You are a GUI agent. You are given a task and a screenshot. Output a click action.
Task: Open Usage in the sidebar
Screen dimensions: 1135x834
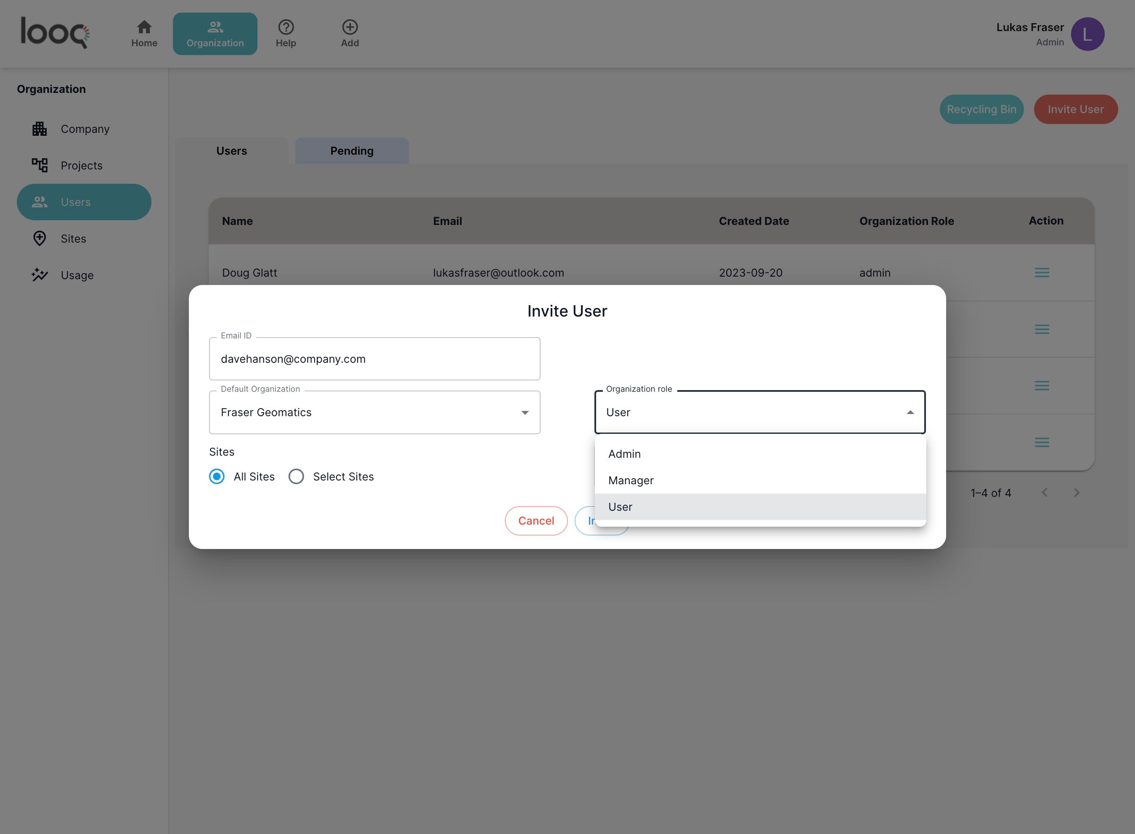pyautogui.click(x=77, y=275)
